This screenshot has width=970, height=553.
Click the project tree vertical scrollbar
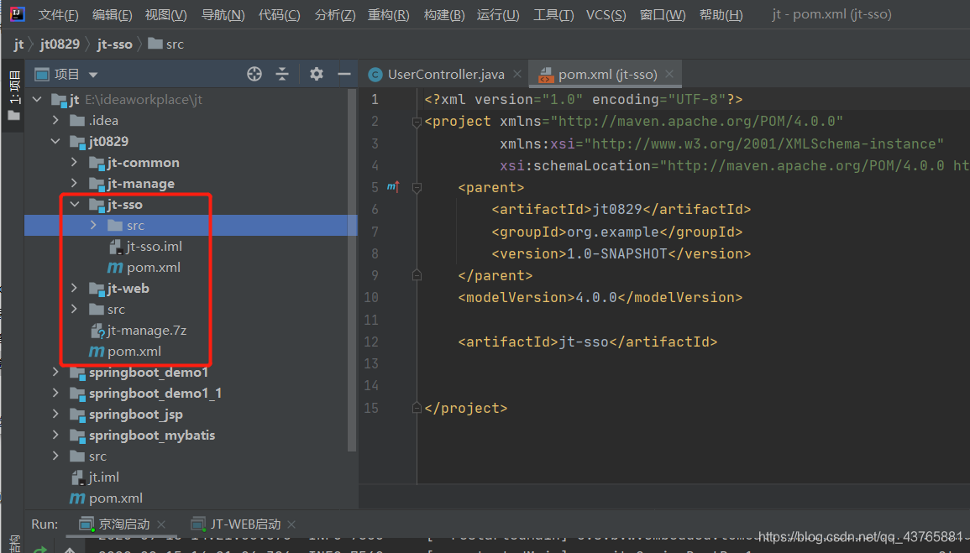pos(352,269)
